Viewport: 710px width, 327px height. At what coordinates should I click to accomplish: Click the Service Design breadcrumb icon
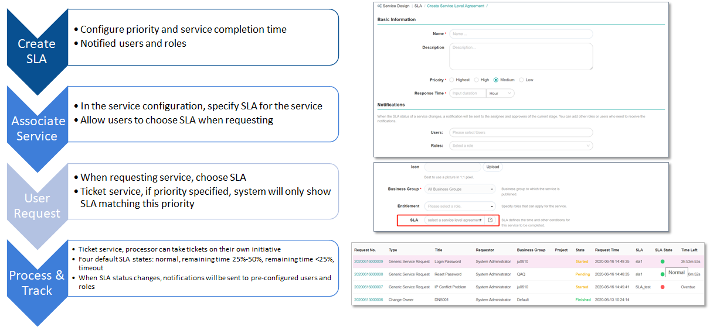click(379, 6)
